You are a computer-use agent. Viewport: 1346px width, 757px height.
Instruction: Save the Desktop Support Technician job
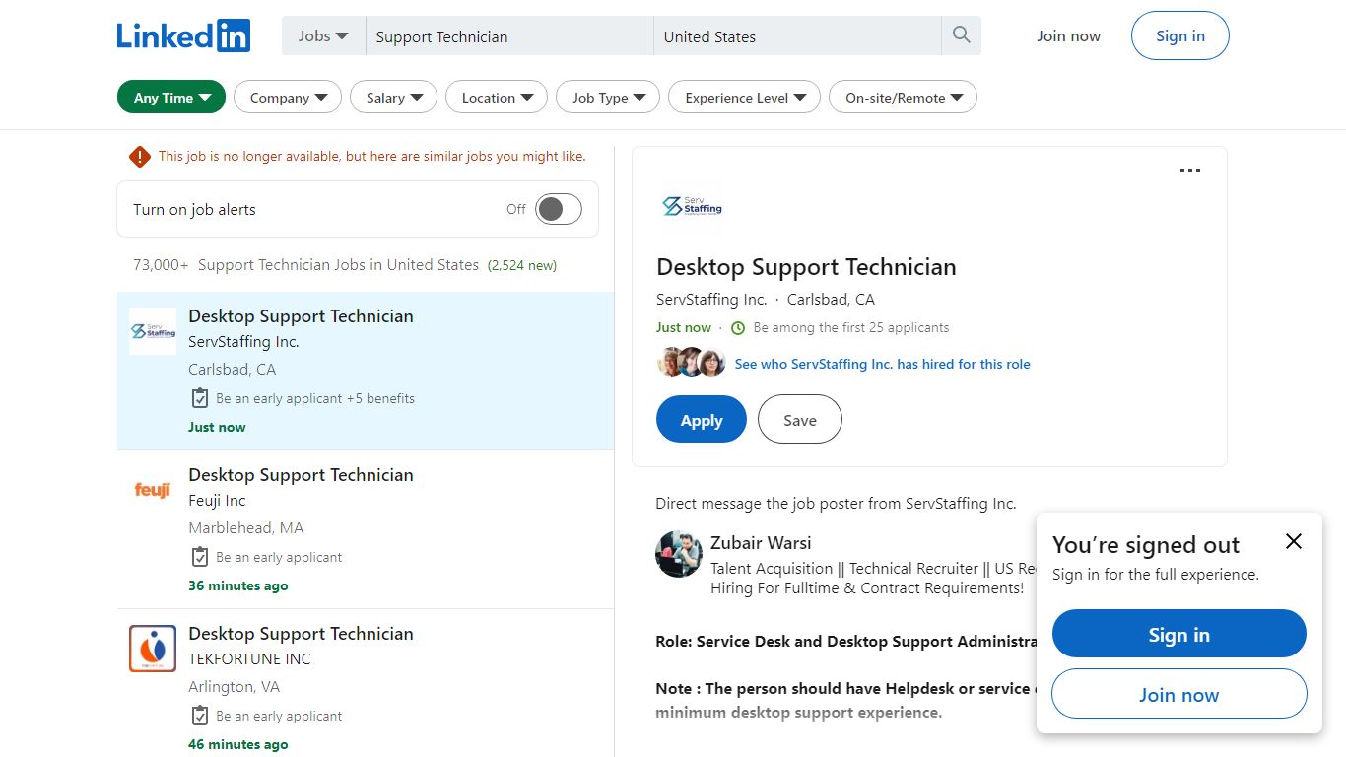(x=800, y=420)
